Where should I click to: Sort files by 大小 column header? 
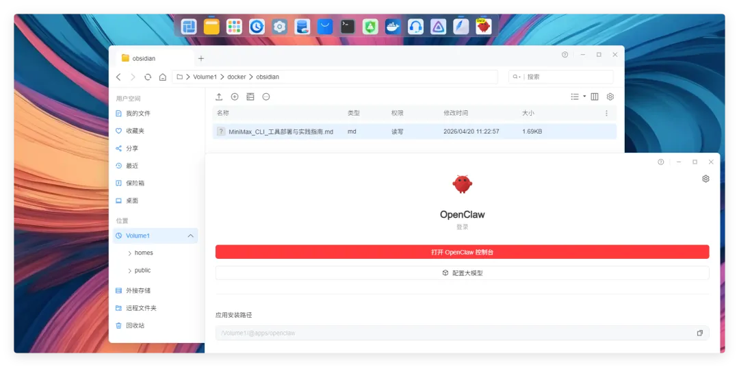[x=528, y=113]
